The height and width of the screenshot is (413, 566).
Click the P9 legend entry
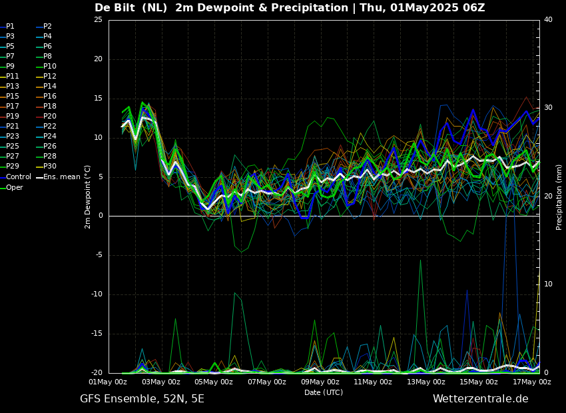(7, 67)
